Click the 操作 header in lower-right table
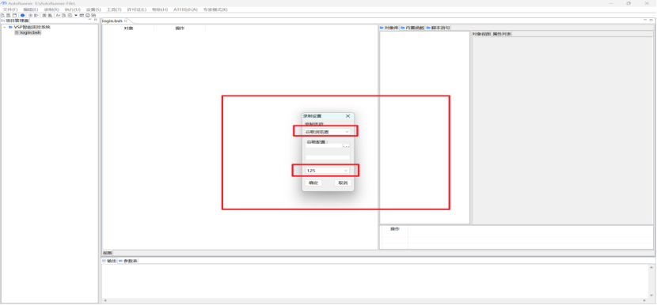The image size is (657, 305). [395, 229]
